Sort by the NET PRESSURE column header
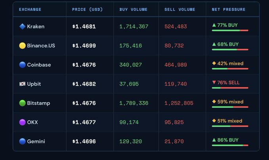The width and height of the screenshot is (269, 160). (x=229, y=10)
